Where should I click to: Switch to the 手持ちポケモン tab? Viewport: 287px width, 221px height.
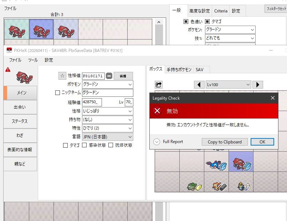[179, 70]
